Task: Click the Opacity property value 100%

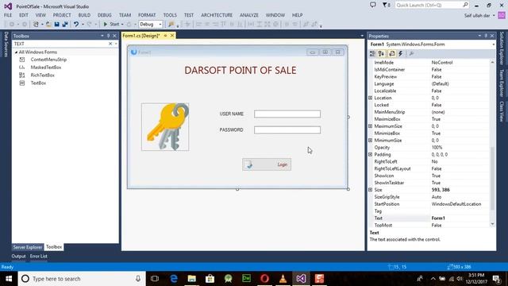Action: point(437,148)
